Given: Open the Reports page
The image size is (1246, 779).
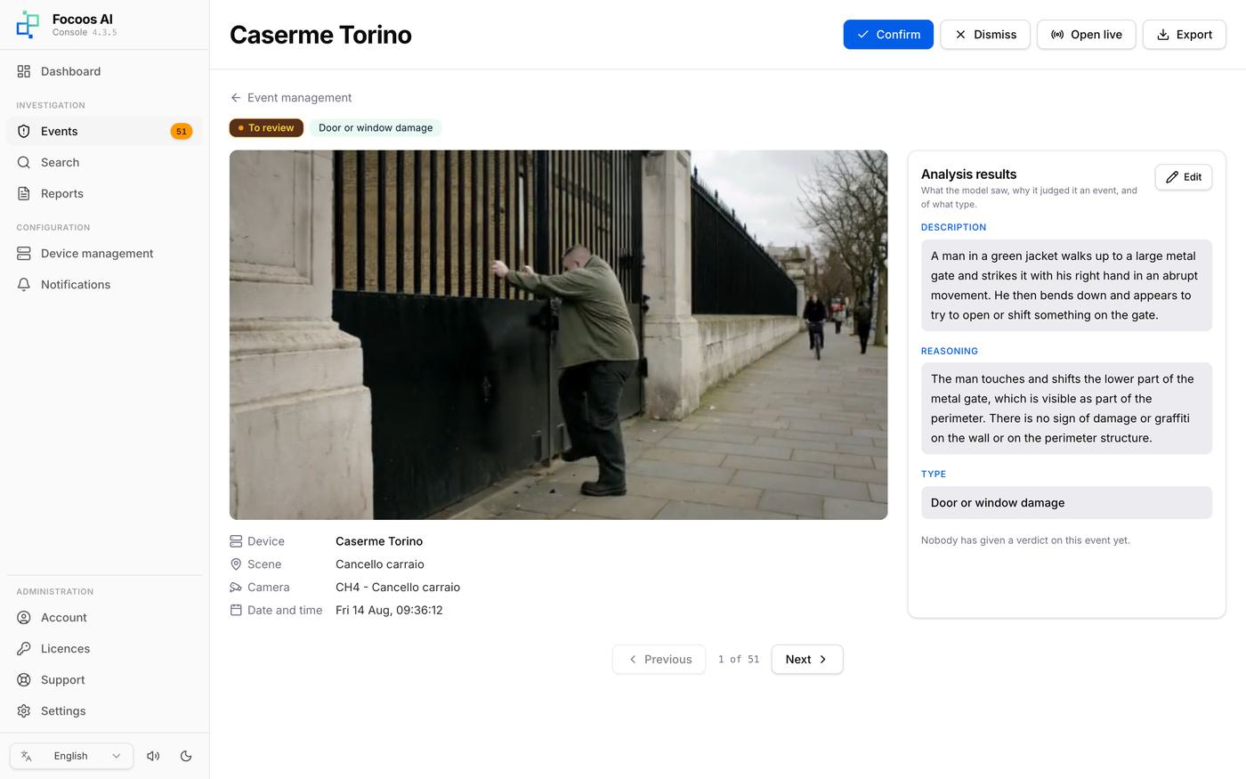Looking at the screenshot, I should coord(104,193).
